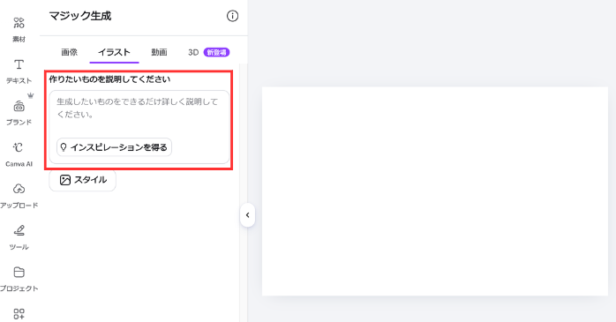The image size is (616, 322).
Task: Open the Canva AI panel
Action: 19,154
